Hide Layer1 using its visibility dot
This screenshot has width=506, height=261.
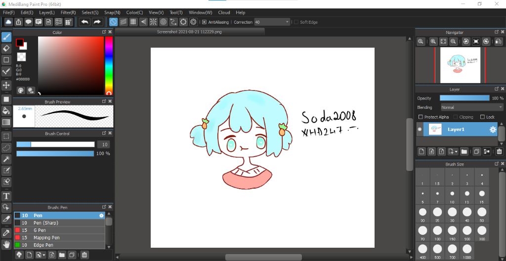[420, 130]
